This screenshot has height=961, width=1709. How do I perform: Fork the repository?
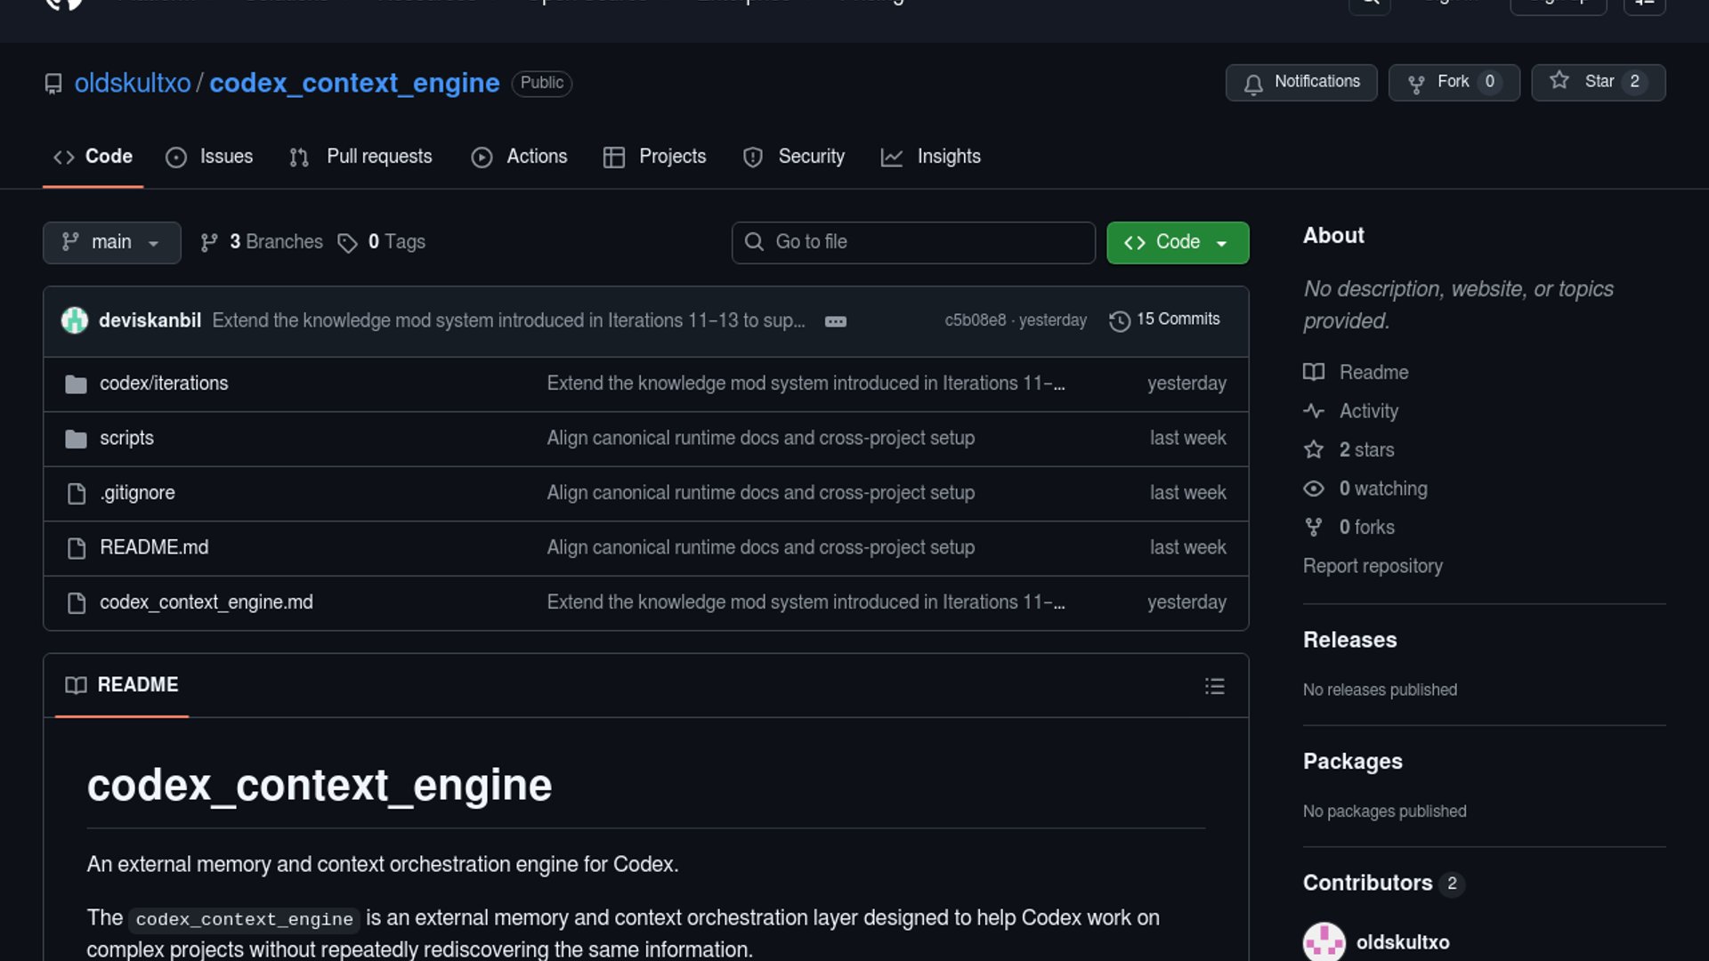coord(1453,82)
